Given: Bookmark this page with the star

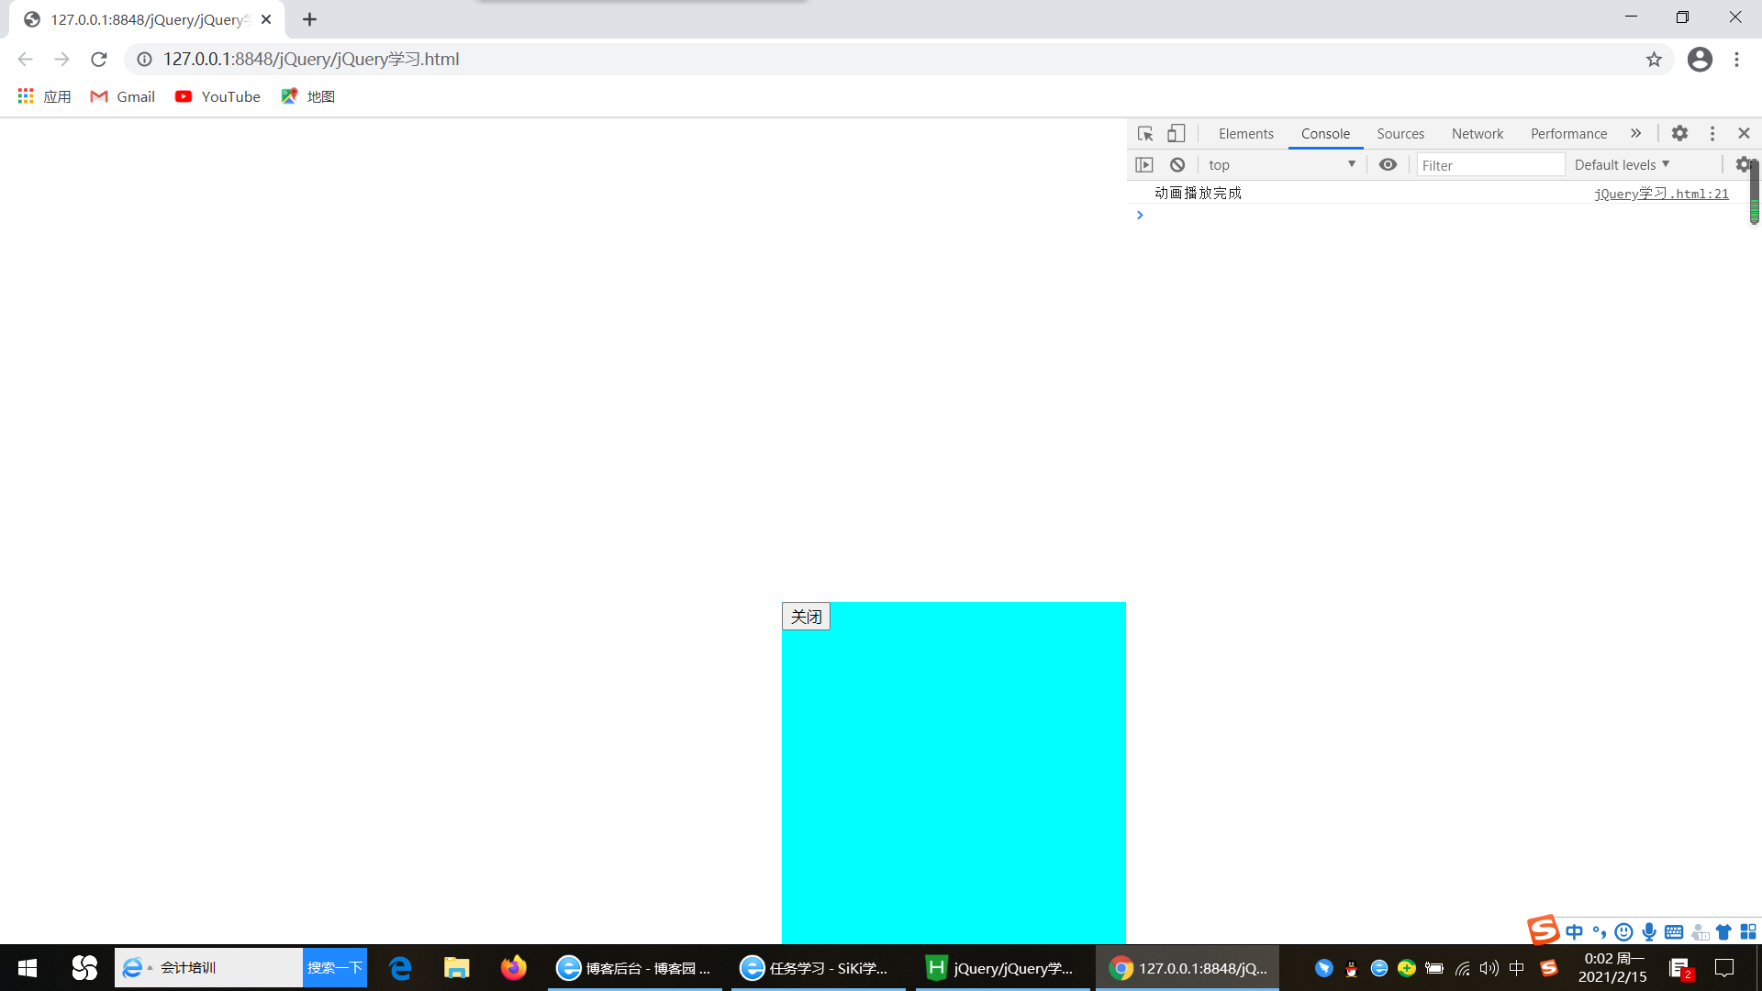Looking at the screenshot, I should [x=1654, y=60].
